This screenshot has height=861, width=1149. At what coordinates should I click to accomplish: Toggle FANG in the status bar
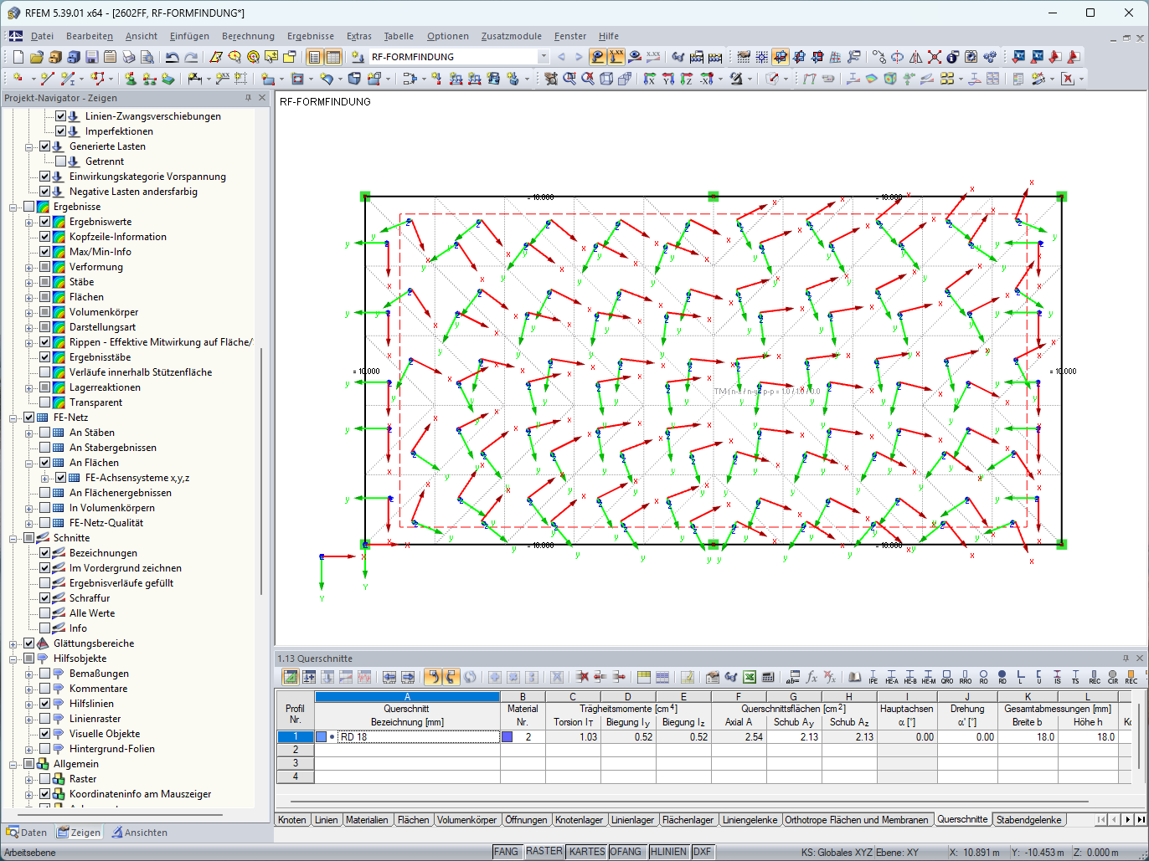coord(506,852)
